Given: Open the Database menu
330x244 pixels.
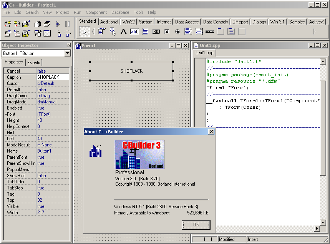Looking at the screenshot, I should (120, 12).
